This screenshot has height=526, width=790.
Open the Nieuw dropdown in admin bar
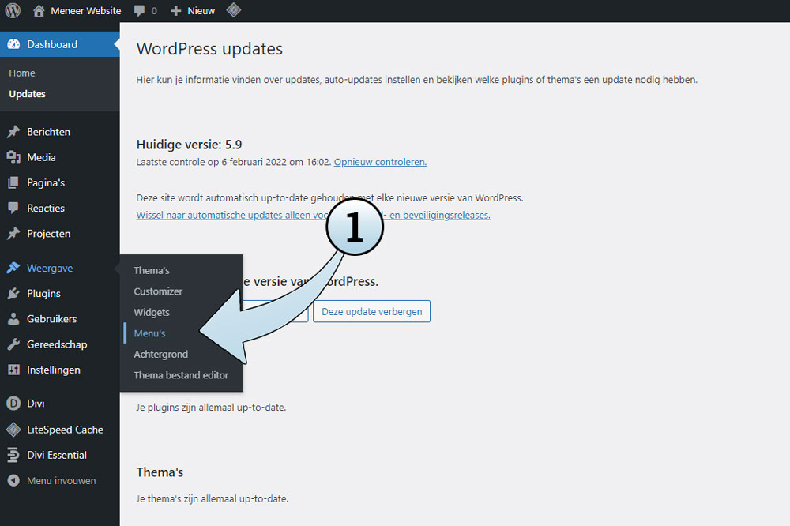point(193,11)
